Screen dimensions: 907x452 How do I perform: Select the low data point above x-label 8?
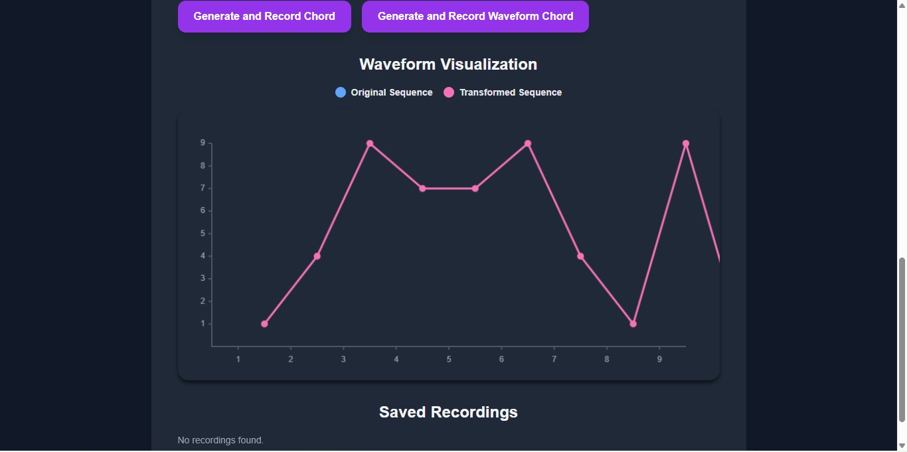coord(633,324)
